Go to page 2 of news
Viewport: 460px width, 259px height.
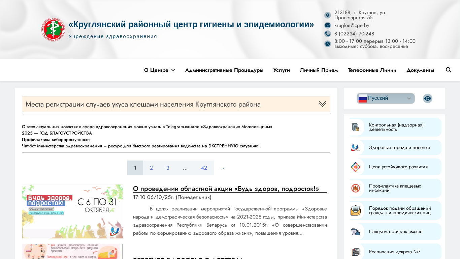(x=152, y=168)
